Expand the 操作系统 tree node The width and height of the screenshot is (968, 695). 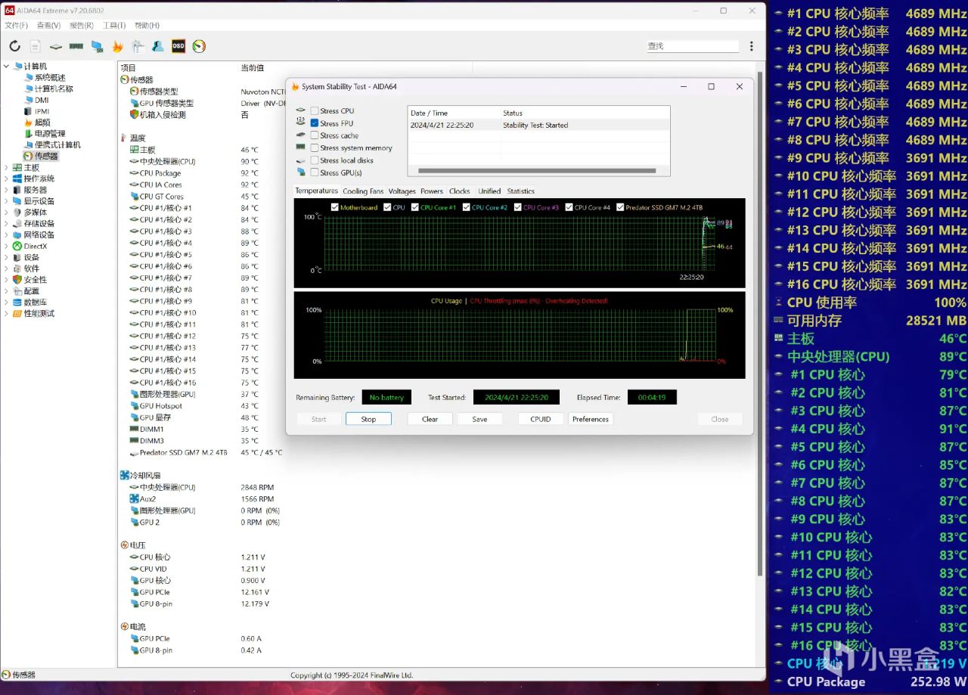pyautogui.click(x=6, y=178)
